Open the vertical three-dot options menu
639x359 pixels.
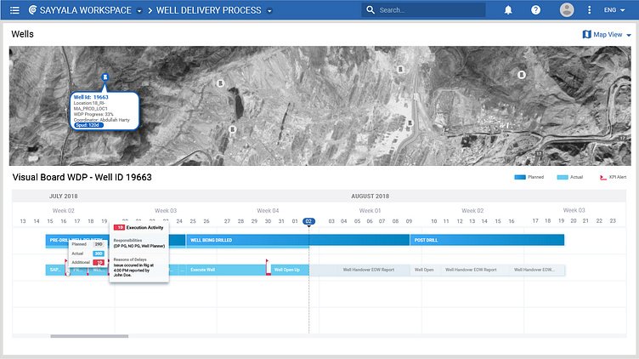(x=590, y=10)
